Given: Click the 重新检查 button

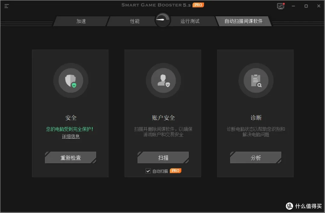Looking at the screenshot, I should 70,157.
